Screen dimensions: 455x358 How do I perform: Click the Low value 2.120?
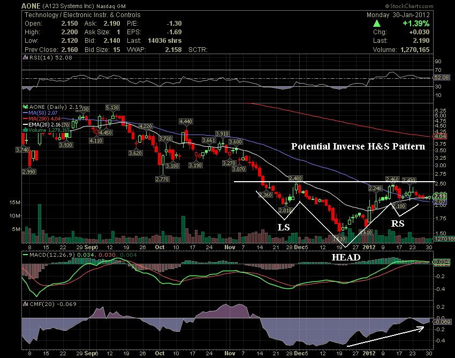70,41
